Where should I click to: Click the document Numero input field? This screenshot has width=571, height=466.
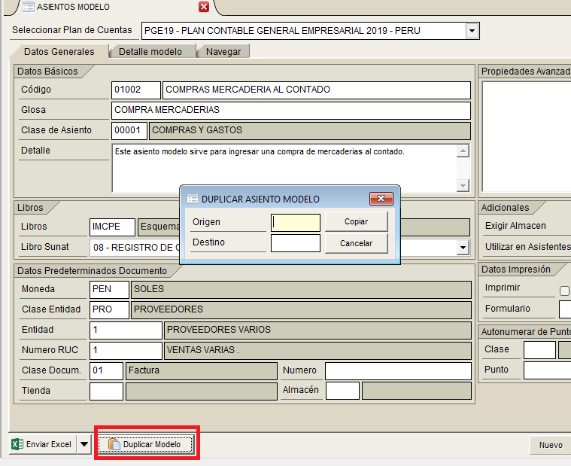[398, 371]
